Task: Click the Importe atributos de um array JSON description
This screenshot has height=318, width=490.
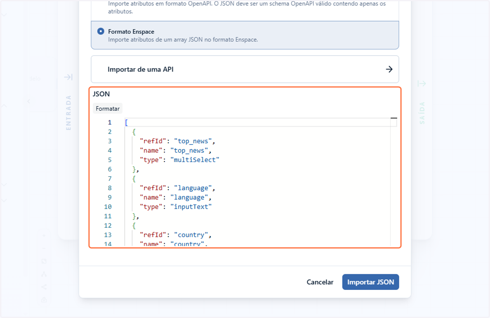Action: 183,40
